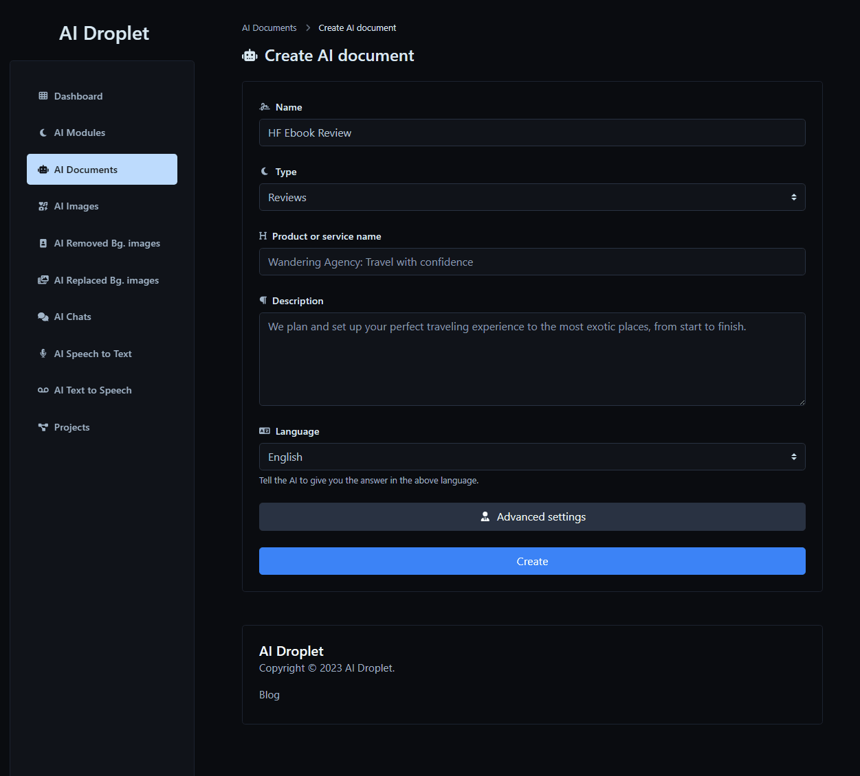
Task: Select AI Images menu item
Action: point(102,206)
